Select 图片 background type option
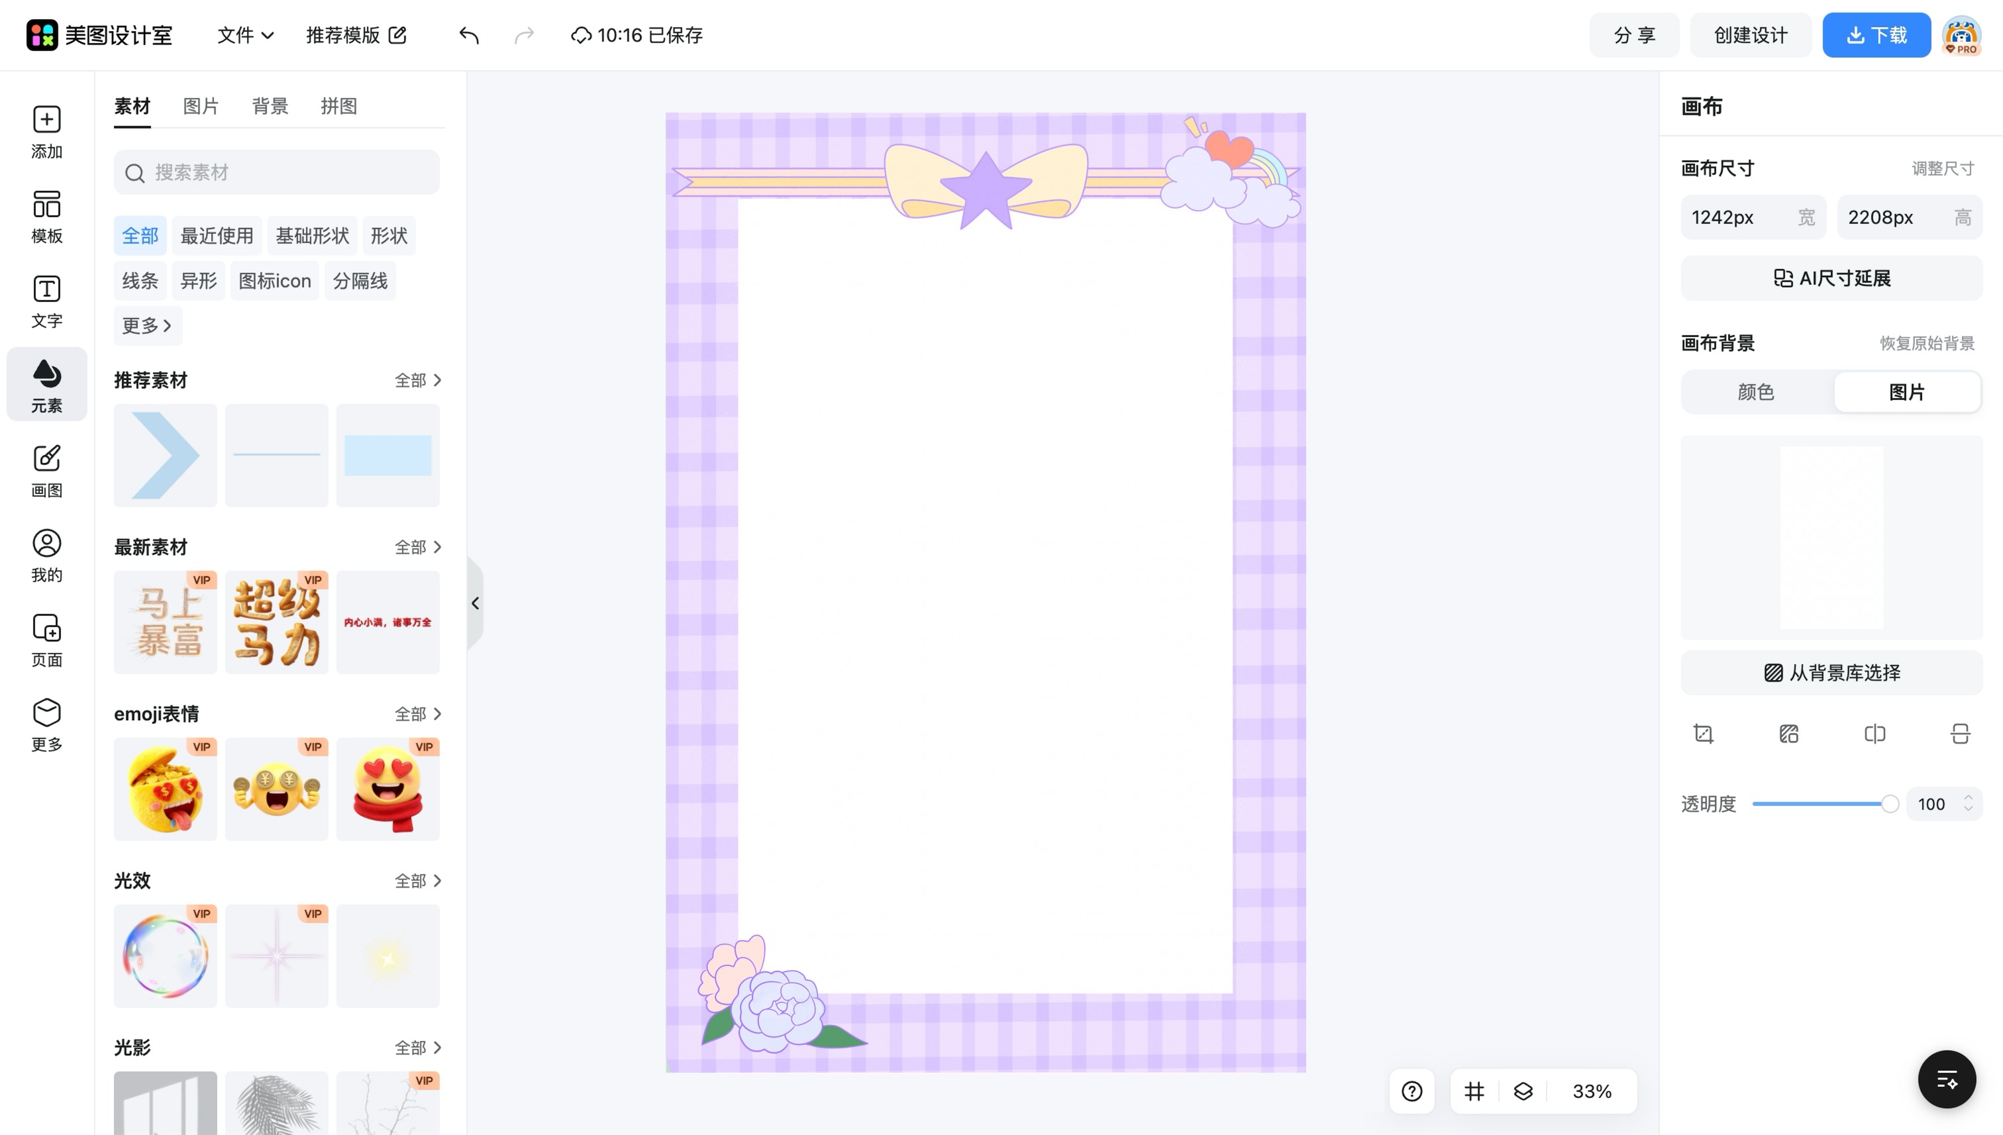2003x1135 pixels. click(1907, 392)
